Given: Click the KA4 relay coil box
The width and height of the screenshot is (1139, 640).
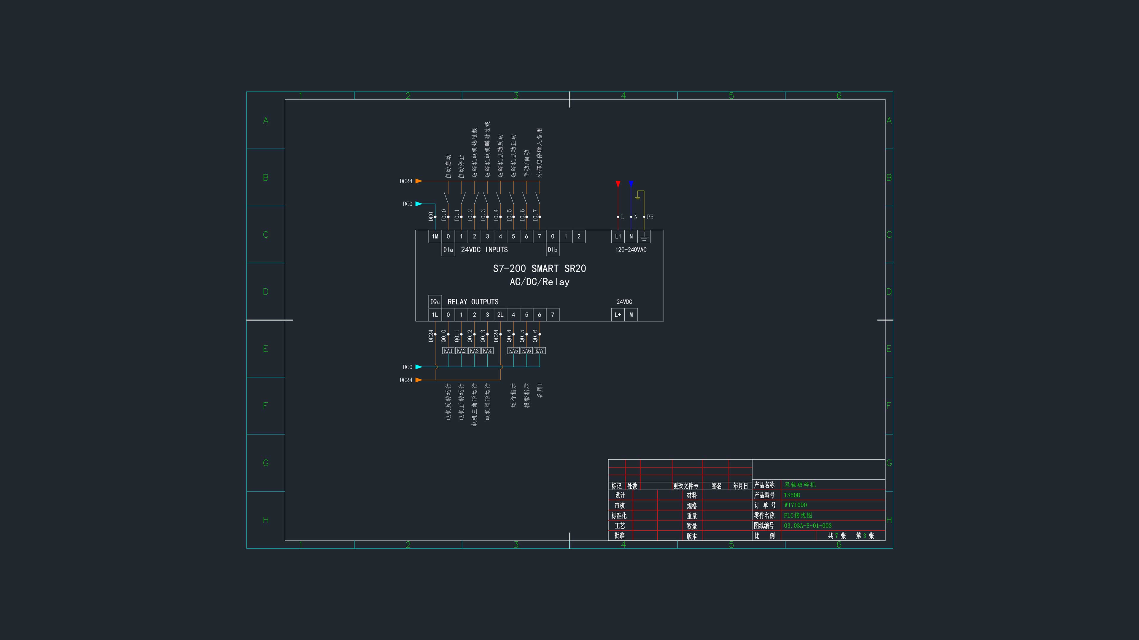Looking at the screenshot, I should pos(487,351).
